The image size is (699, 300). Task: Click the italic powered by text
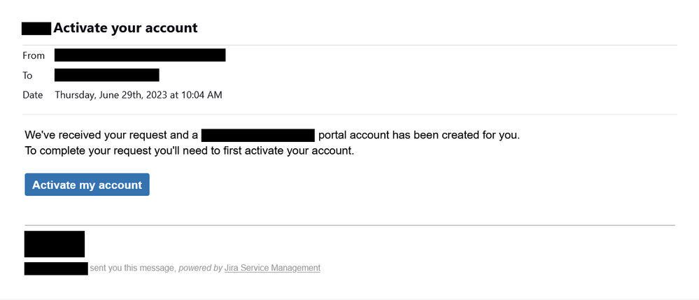pyautogui.click(x=200, y=268)
